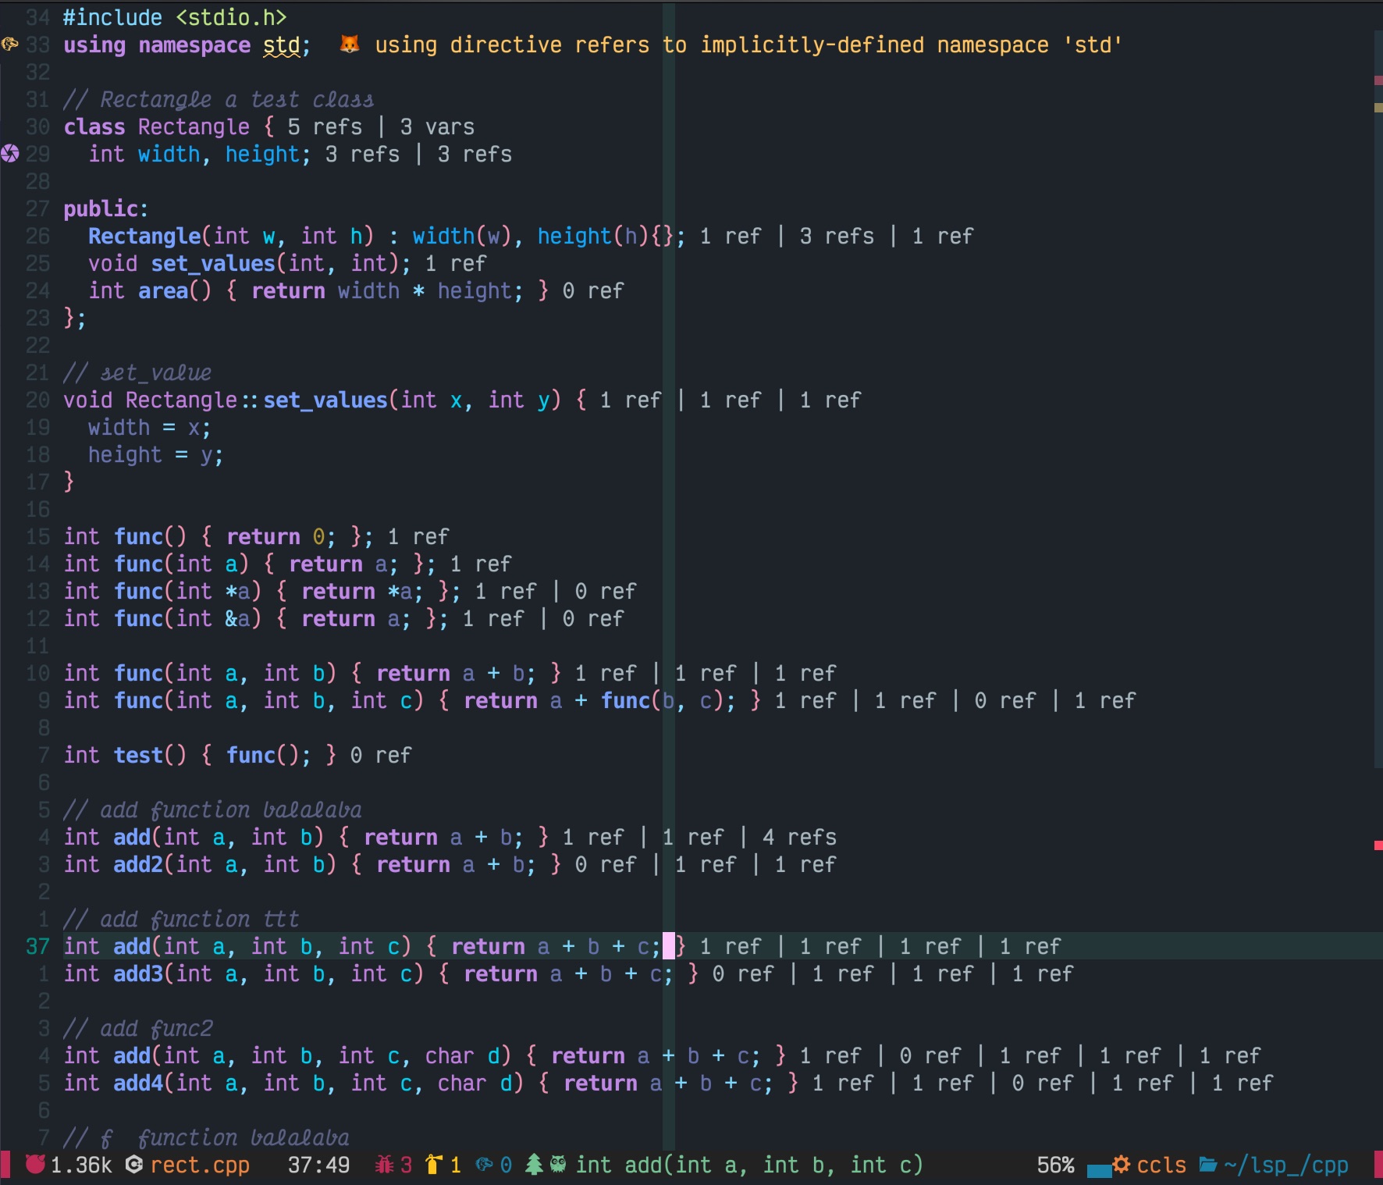Click the literal '0' in 'return 0;'

pos(318,536)
